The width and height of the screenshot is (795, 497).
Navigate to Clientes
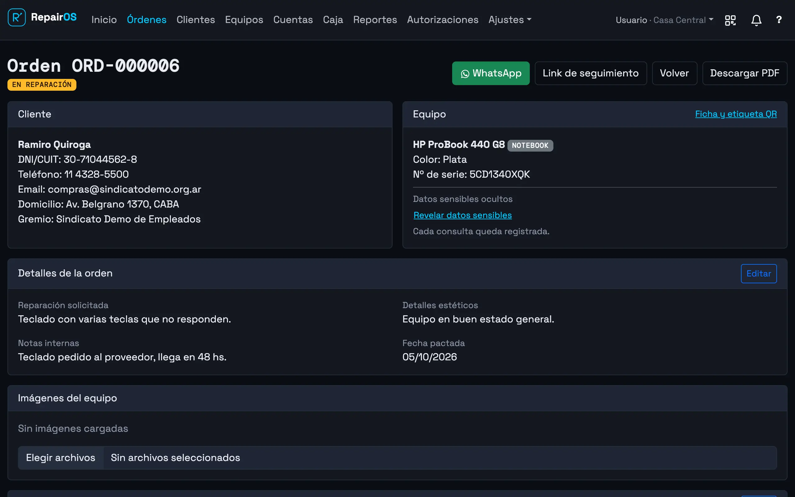(195, 20)
